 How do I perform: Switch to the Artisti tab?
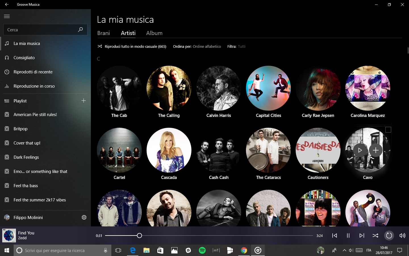tap(128, 33)
